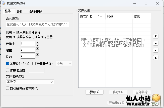Increase the 开始于 value with up arrow
Viewport: 164px width, 108px height.
[37, 43]
